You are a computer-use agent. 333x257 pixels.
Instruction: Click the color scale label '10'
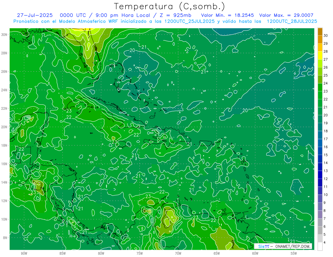(x=326, y=195)
